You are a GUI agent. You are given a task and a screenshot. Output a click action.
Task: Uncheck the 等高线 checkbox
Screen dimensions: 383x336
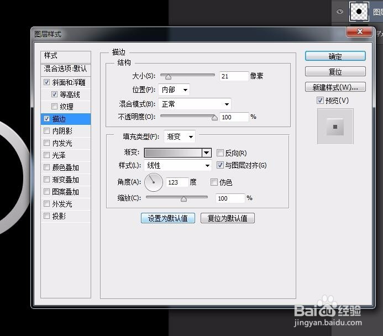click(54, 95)
